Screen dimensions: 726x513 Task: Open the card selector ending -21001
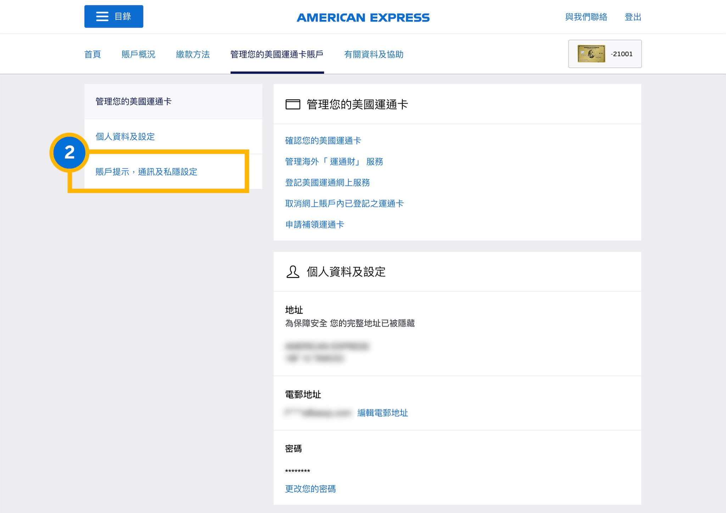click(x=621, y=54)
